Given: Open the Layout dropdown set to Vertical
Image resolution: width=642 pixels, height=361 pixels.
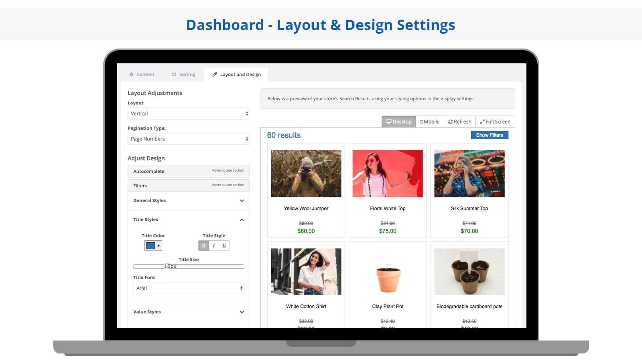Looking at the screenshot, I should point(189,114).
